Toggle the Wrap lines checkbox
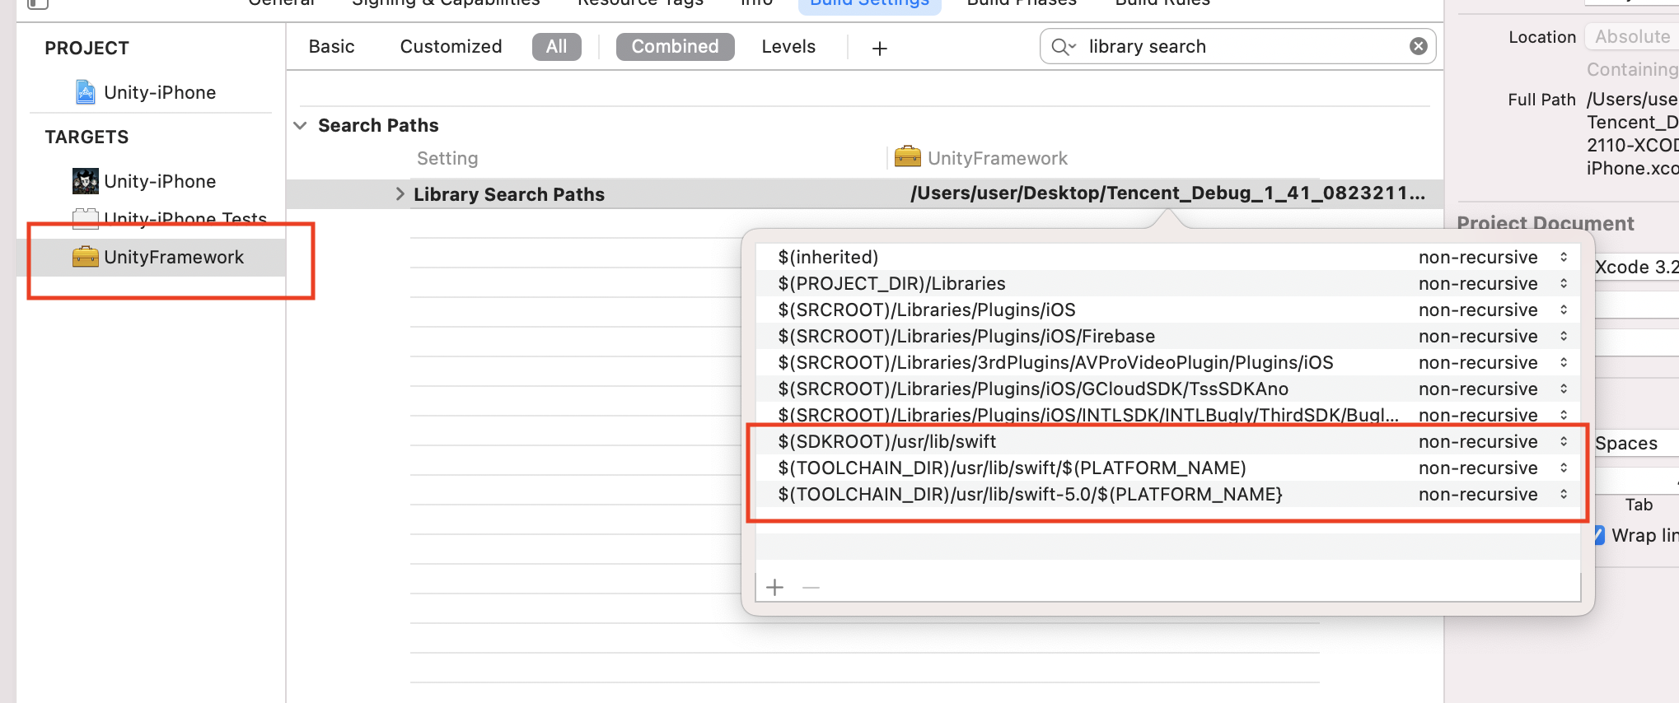This screenshot has width=1679, height=703. (1598, 535)
